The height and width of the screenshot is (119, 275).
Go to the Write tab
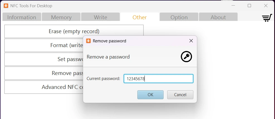[x=101, y=17]
